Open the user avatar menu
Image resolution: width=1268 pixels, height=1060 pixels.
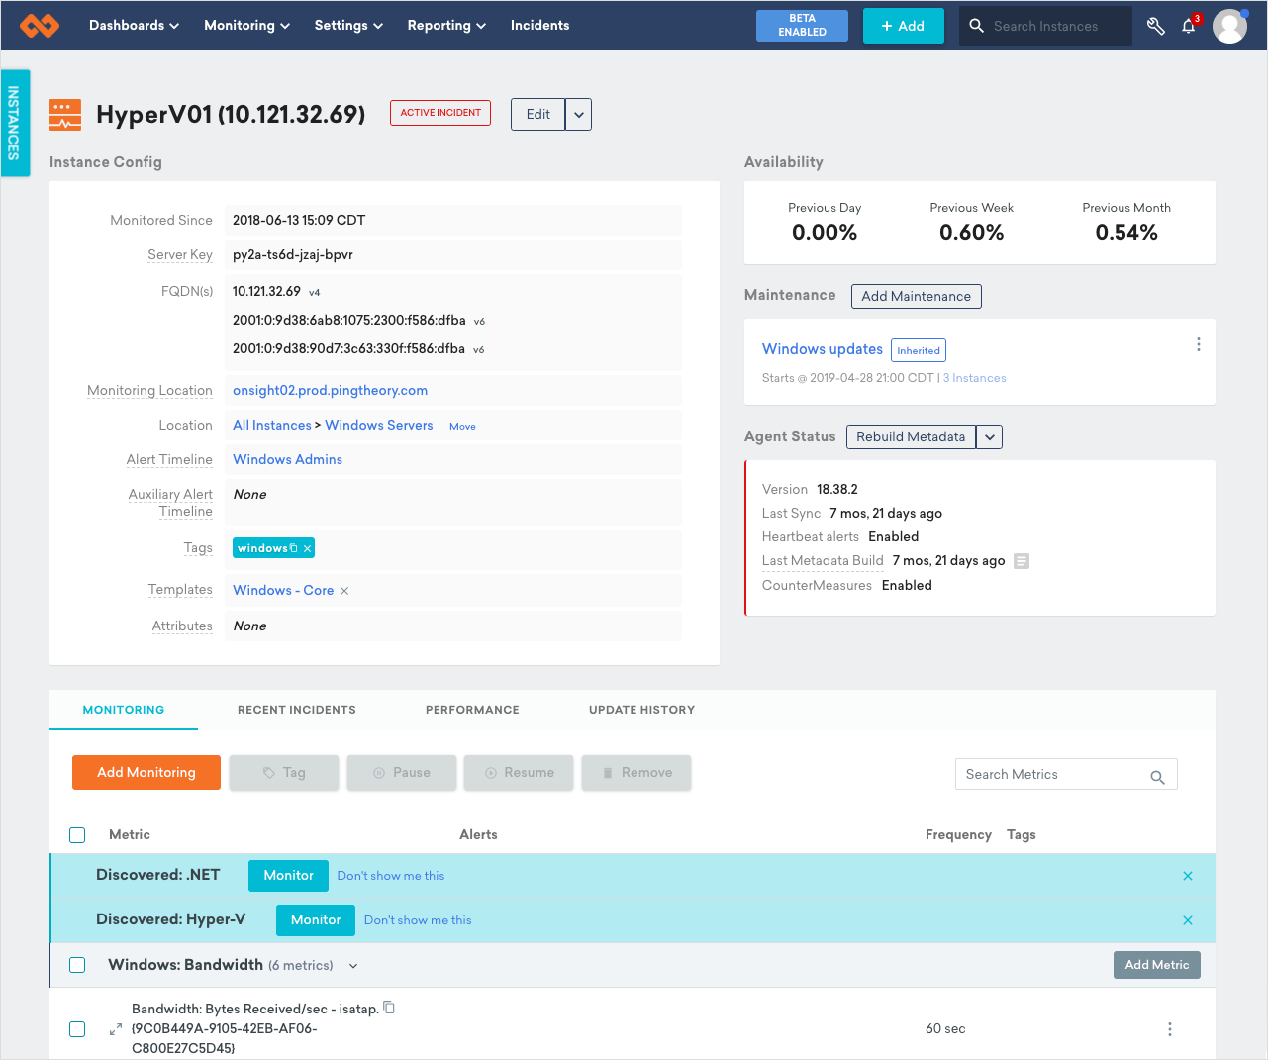point(1229,26)
